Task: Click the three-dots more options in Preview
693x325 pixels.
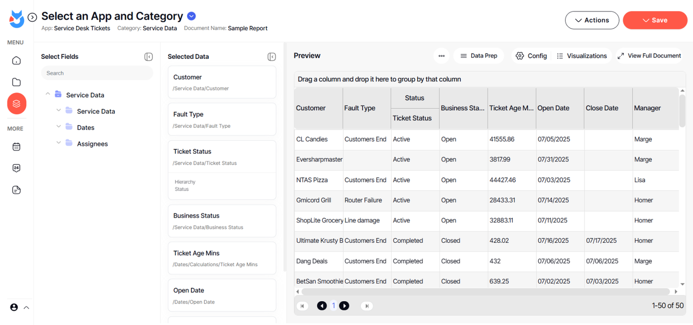Action: (x=442, y=56)
